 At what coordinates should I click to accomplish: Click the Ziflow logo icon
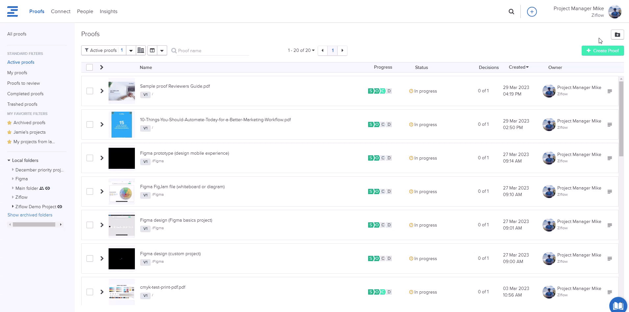(x=13, y=11)
